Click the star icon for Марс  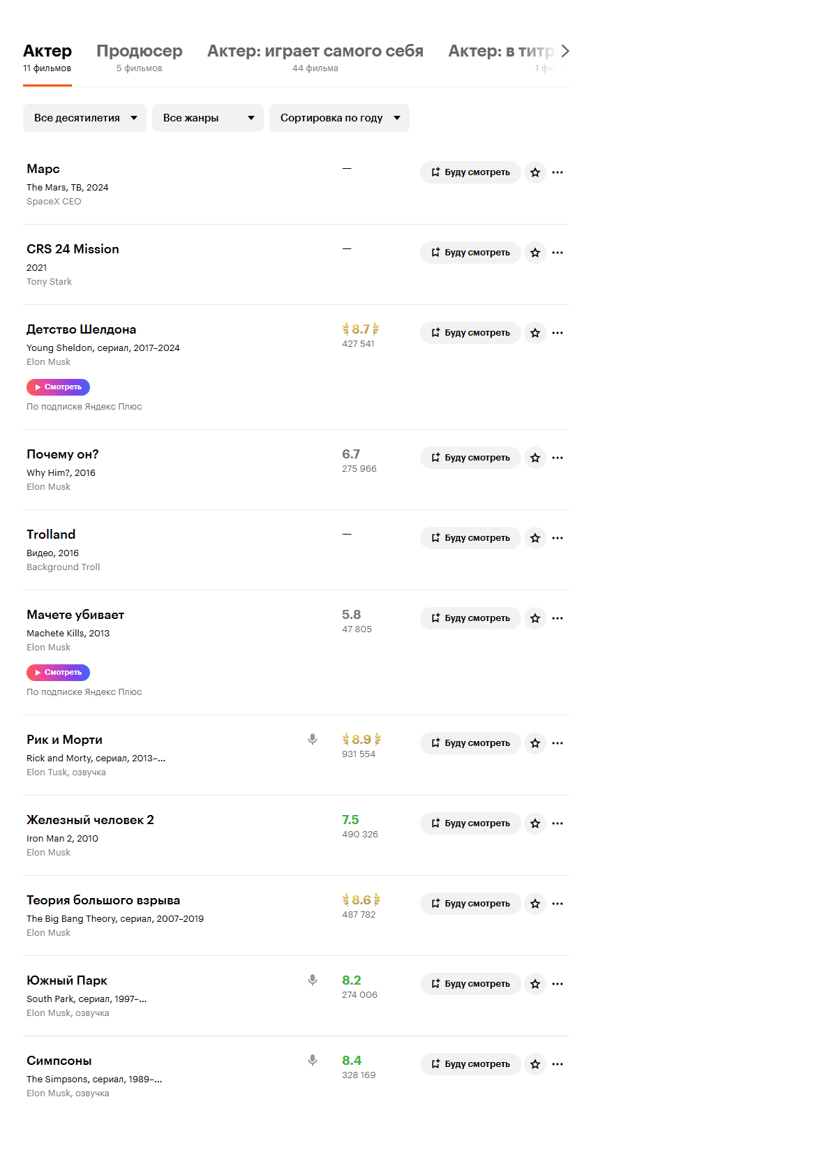535,172
